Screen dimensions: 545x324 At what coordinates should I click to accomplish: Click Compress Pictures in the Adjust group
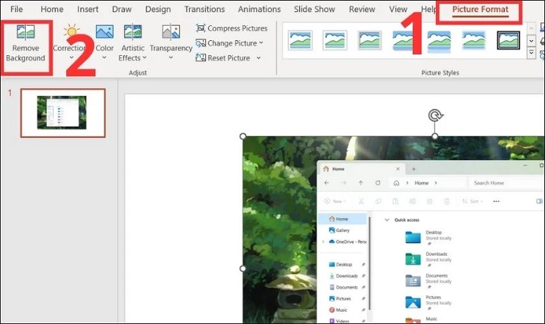232,29
